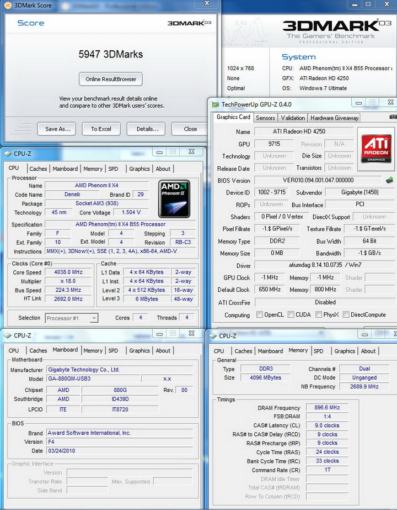Close the top CPU-Z window

point(191,151)
